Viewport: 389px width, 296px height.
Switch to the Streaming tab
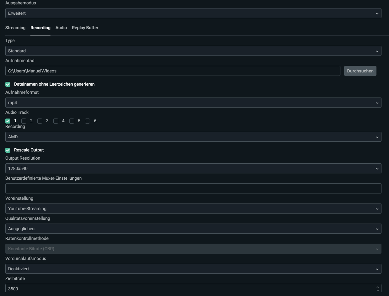(15, 28)
